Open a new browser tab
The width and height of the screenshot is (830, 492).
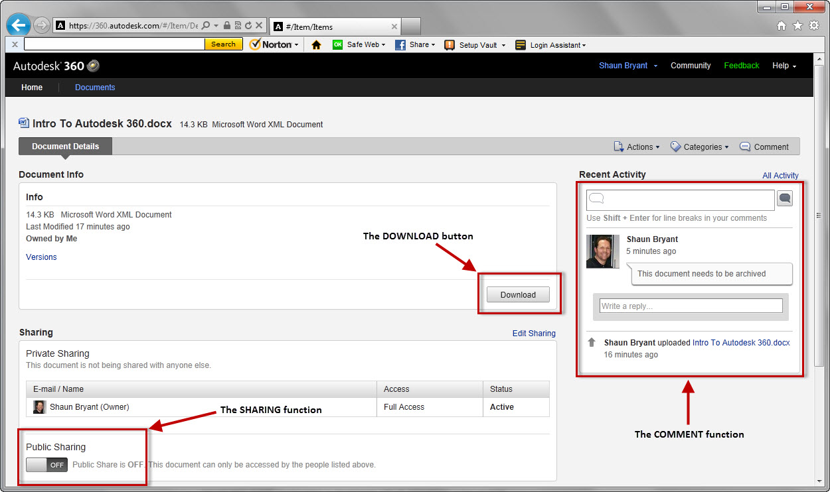[411, 27]
